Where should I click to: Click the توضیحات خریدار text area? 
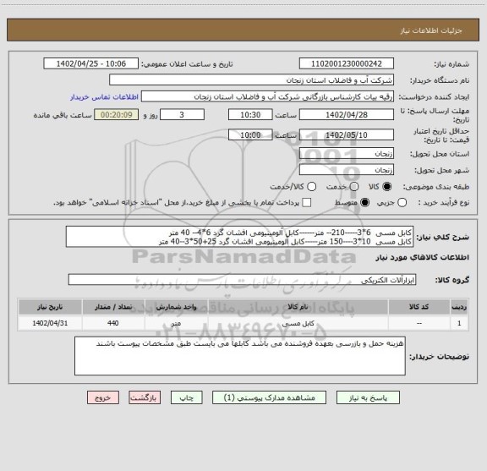(x=240, y=356)
